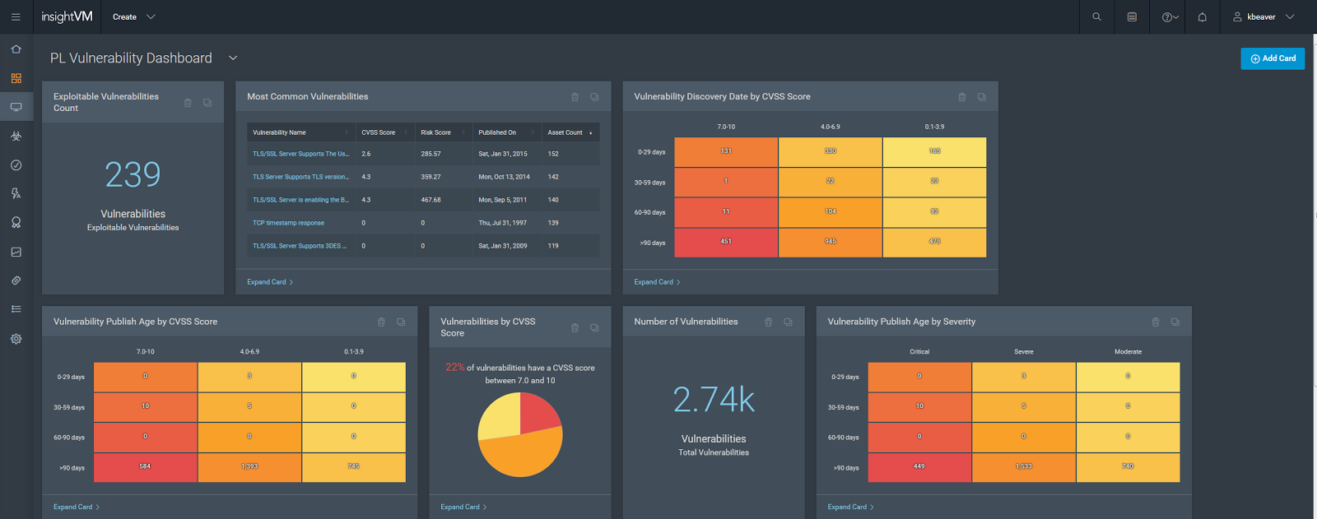Delete the Vulnerability Publish Age by Severity card

click(1155, 322)
